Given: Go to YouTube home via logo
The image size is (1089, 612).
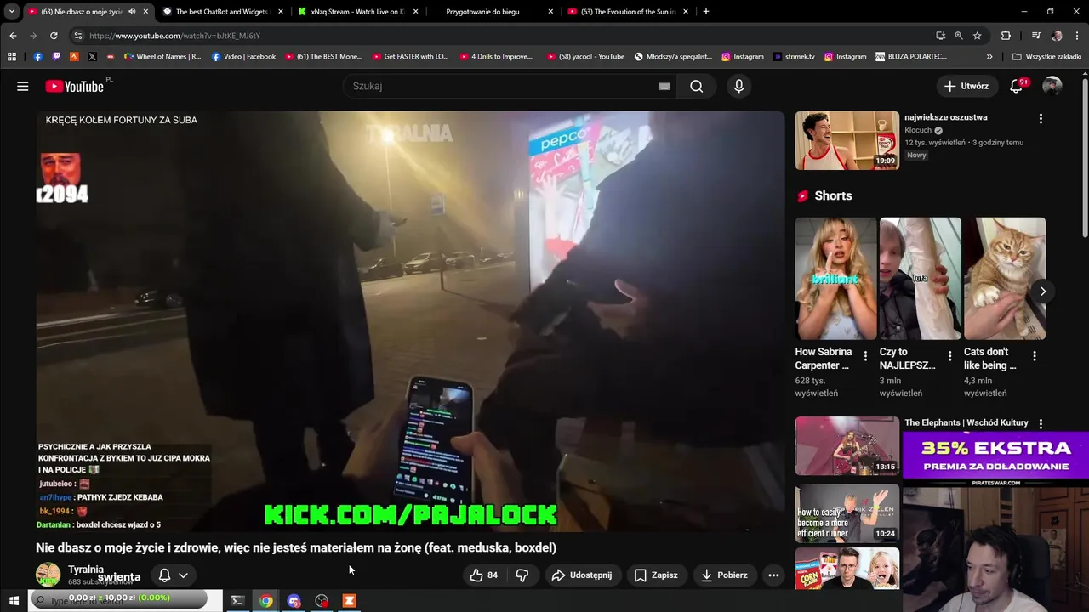Looking at the screenshot, I should (74, 86).
